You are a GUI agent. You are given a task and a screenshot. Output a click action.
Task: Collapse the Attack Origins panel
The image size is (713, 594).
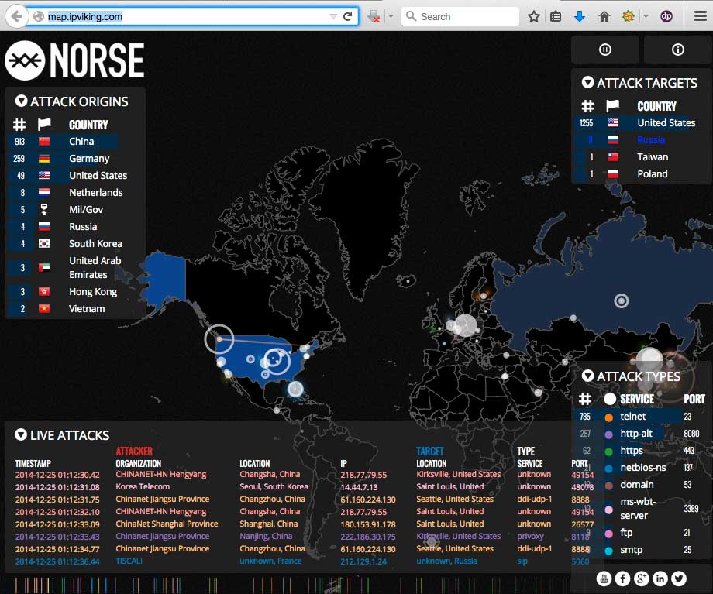point(21,101)
